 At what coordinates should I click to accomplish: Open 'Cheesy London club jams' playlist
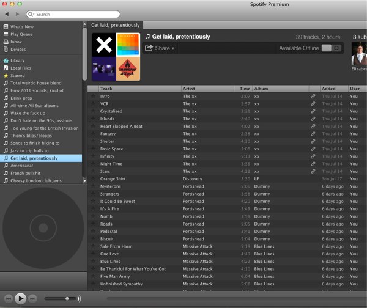coord(36,180)
